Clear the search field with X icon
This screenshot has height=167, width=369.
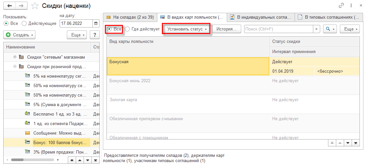(x=316, y=29)
